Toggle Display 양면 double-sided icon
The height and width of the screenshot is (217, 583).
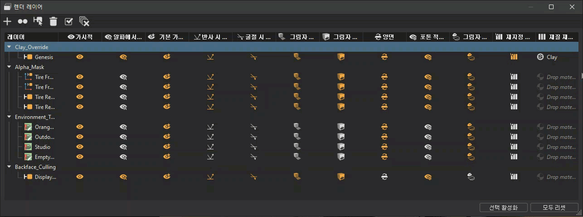coord(384,177)
